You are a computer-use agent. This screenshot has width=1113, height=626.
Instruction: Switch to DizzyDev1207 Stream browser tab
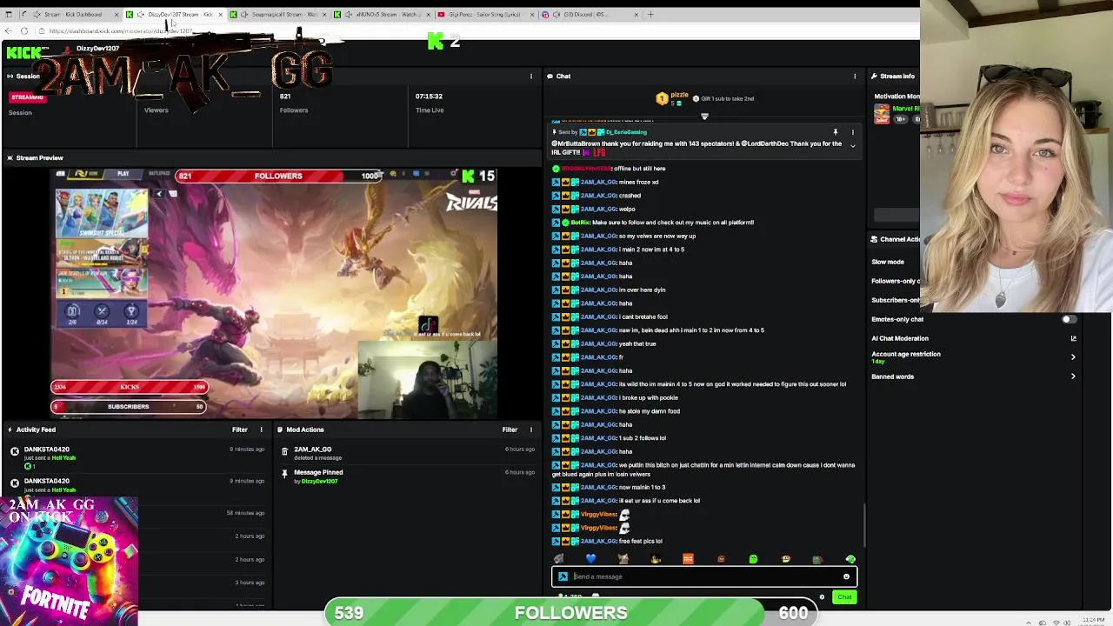pos(174,15)
